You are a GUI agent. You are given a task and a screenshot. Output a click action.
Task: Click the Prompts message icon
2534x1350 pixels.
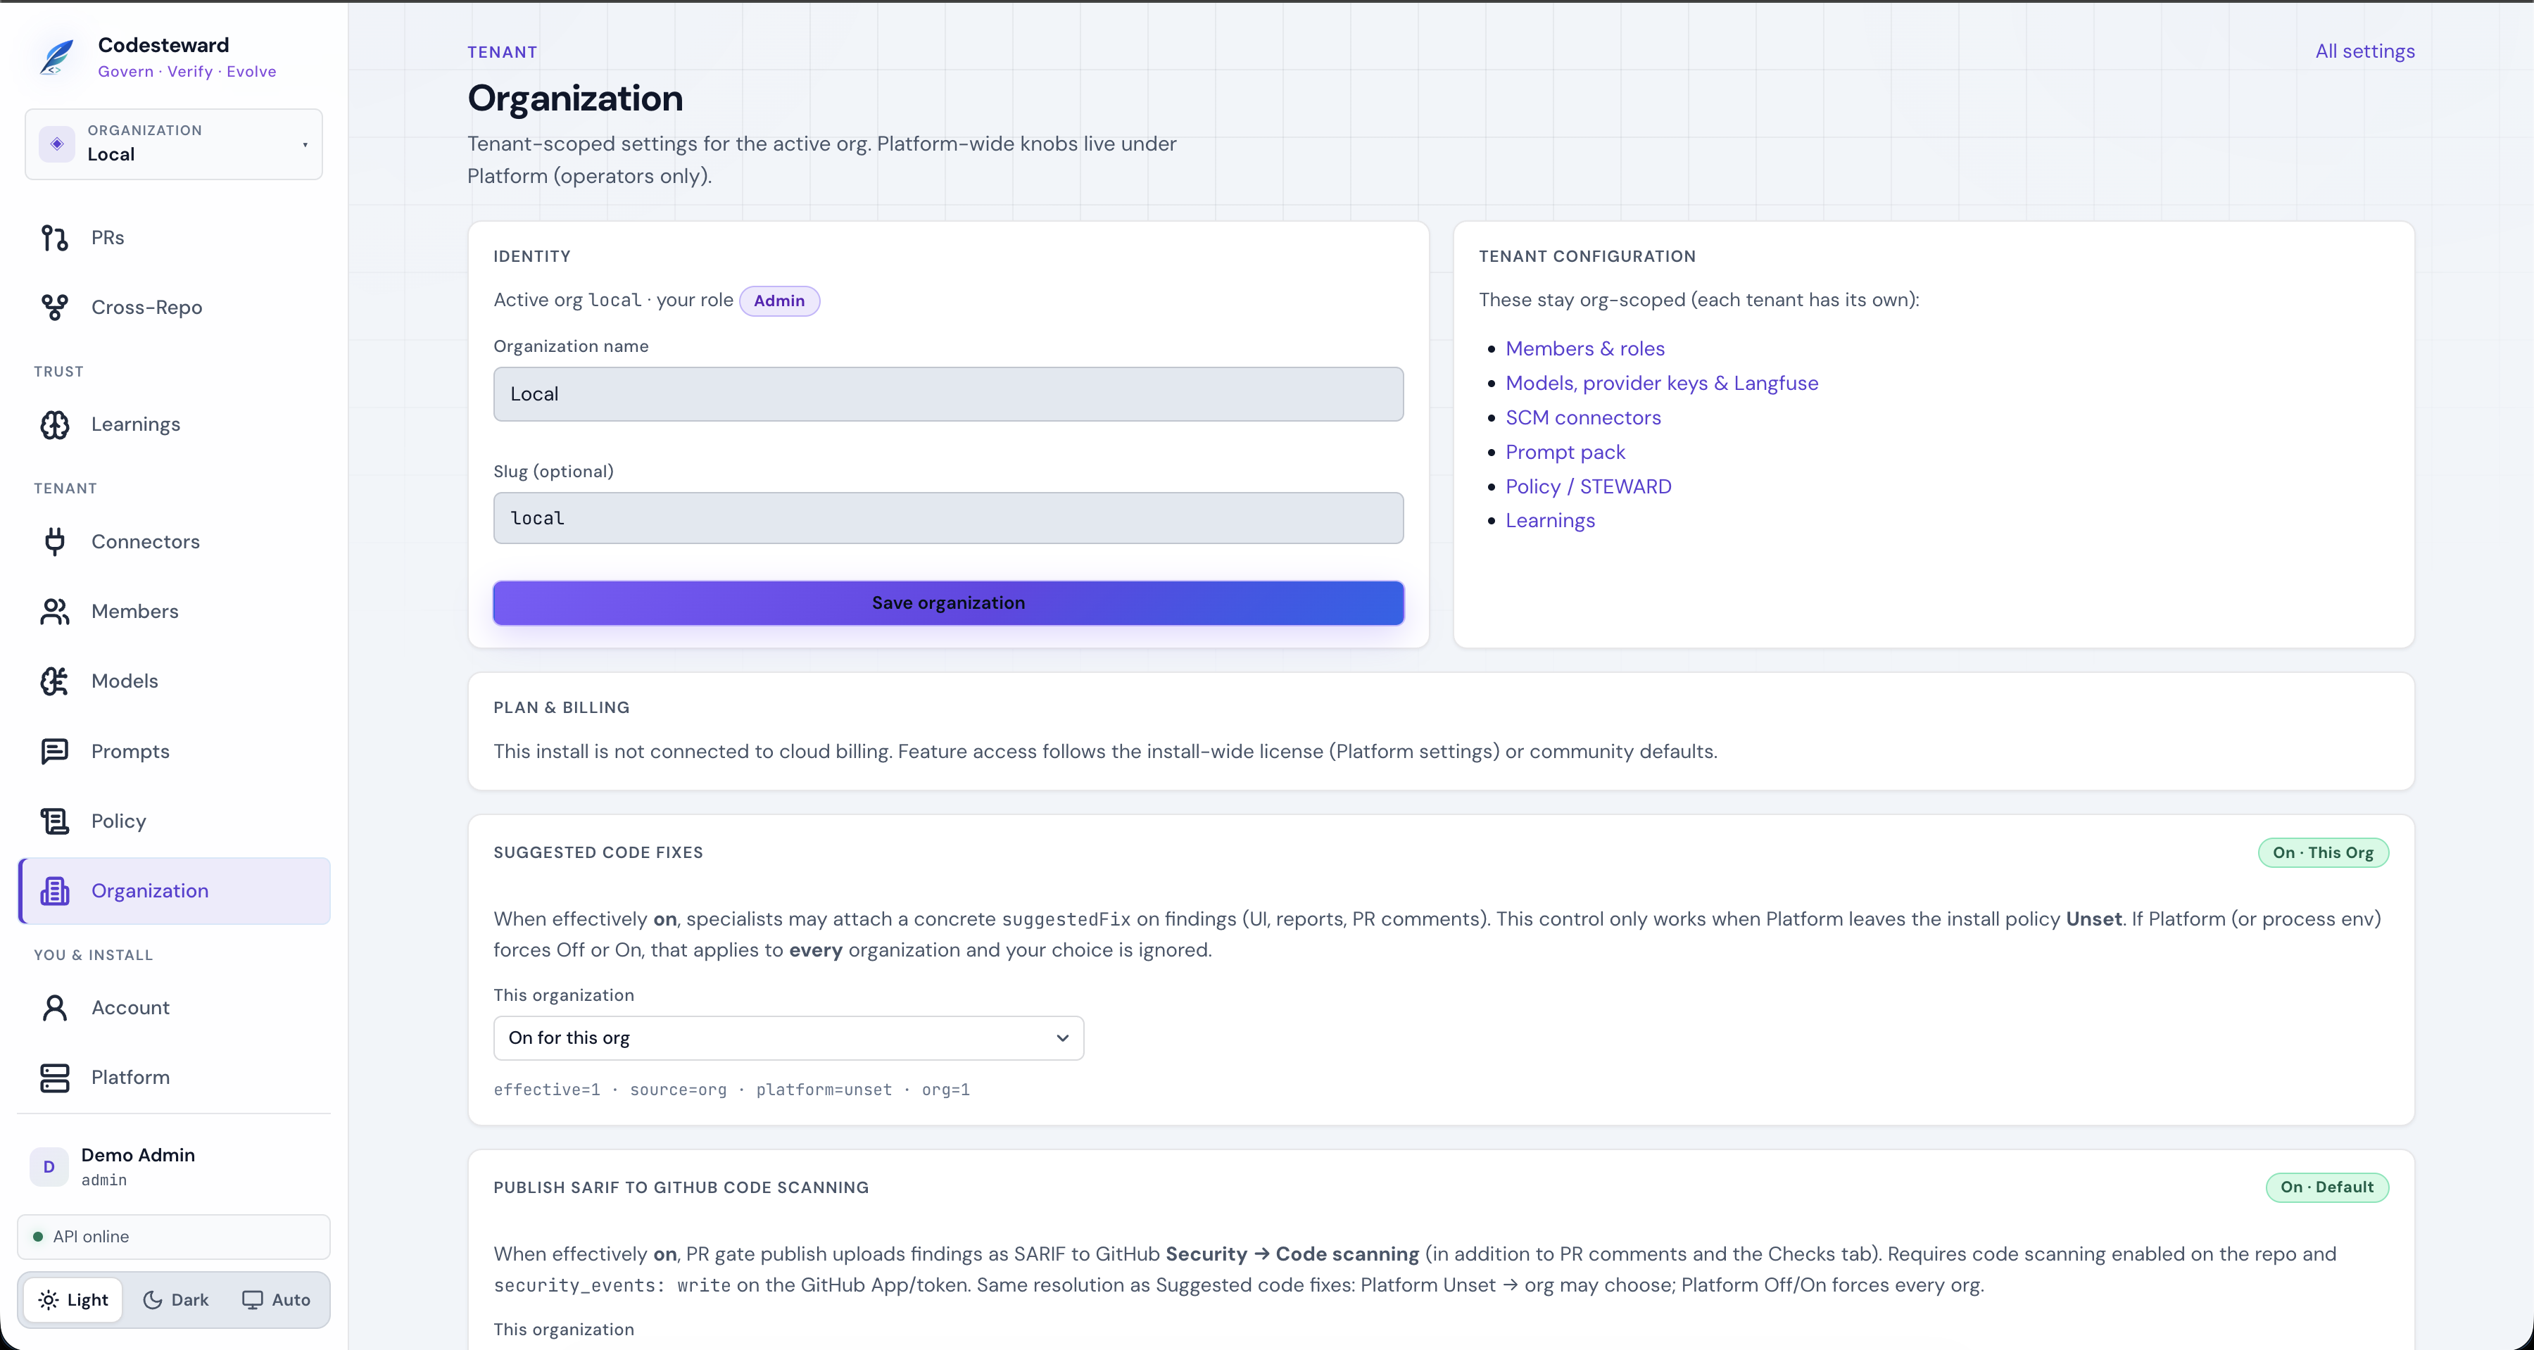click(x=55, y=752)
